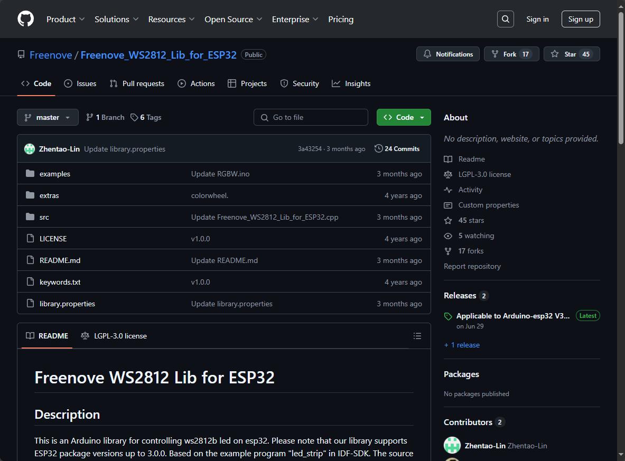Open Freenove_WS2812_Lib_for_ESP32 repository link
Image resolution: width=625 pixels, height=461 pixels.
pyautogui.click(x=158, y=54)
